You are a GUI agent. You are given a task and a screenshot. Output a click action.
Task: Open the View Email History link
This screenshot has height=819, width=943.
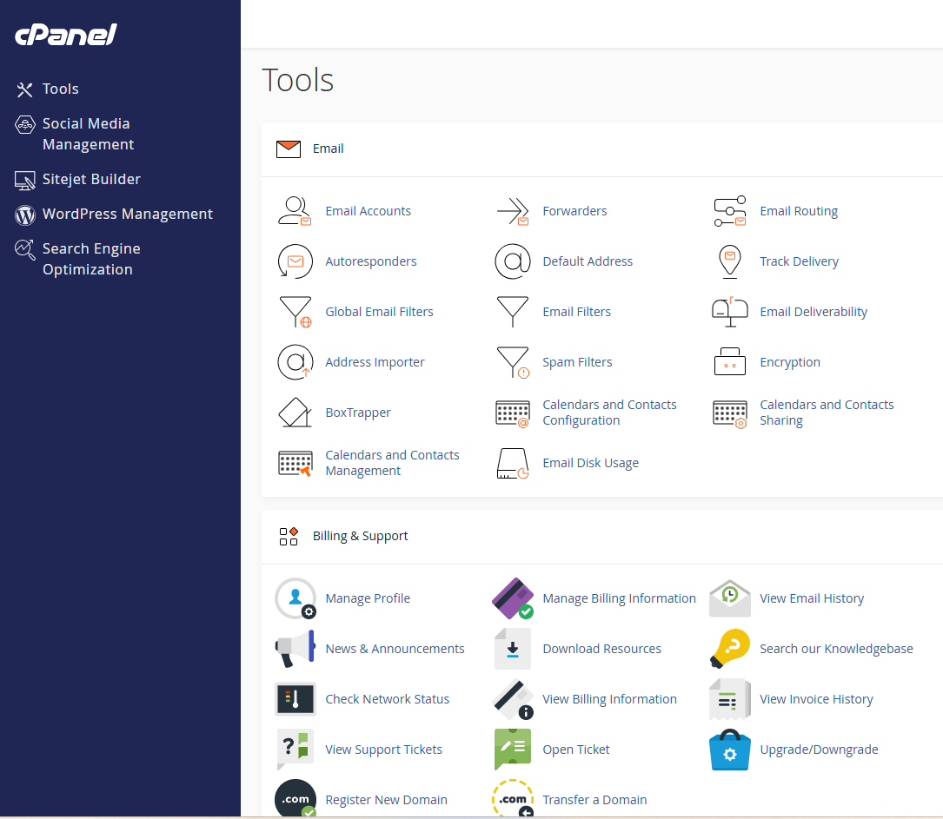[811, 598]
